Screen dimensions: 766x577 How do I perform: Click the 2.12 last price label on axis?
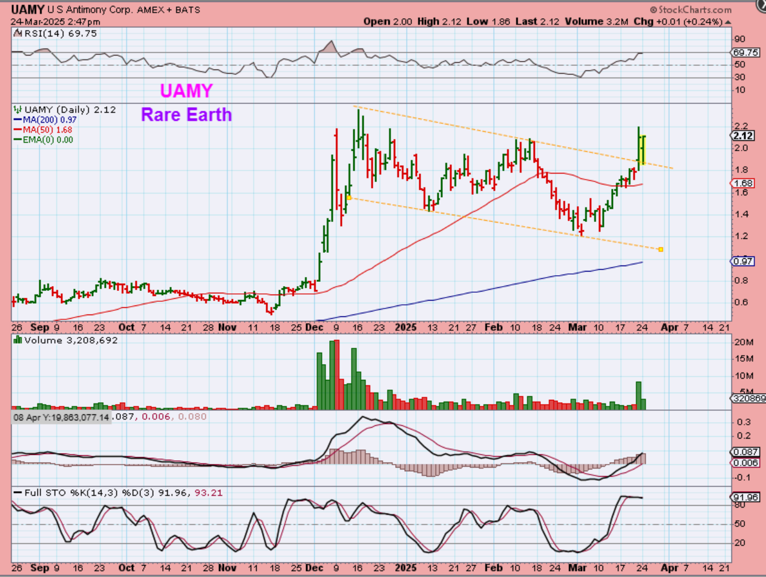743,136
